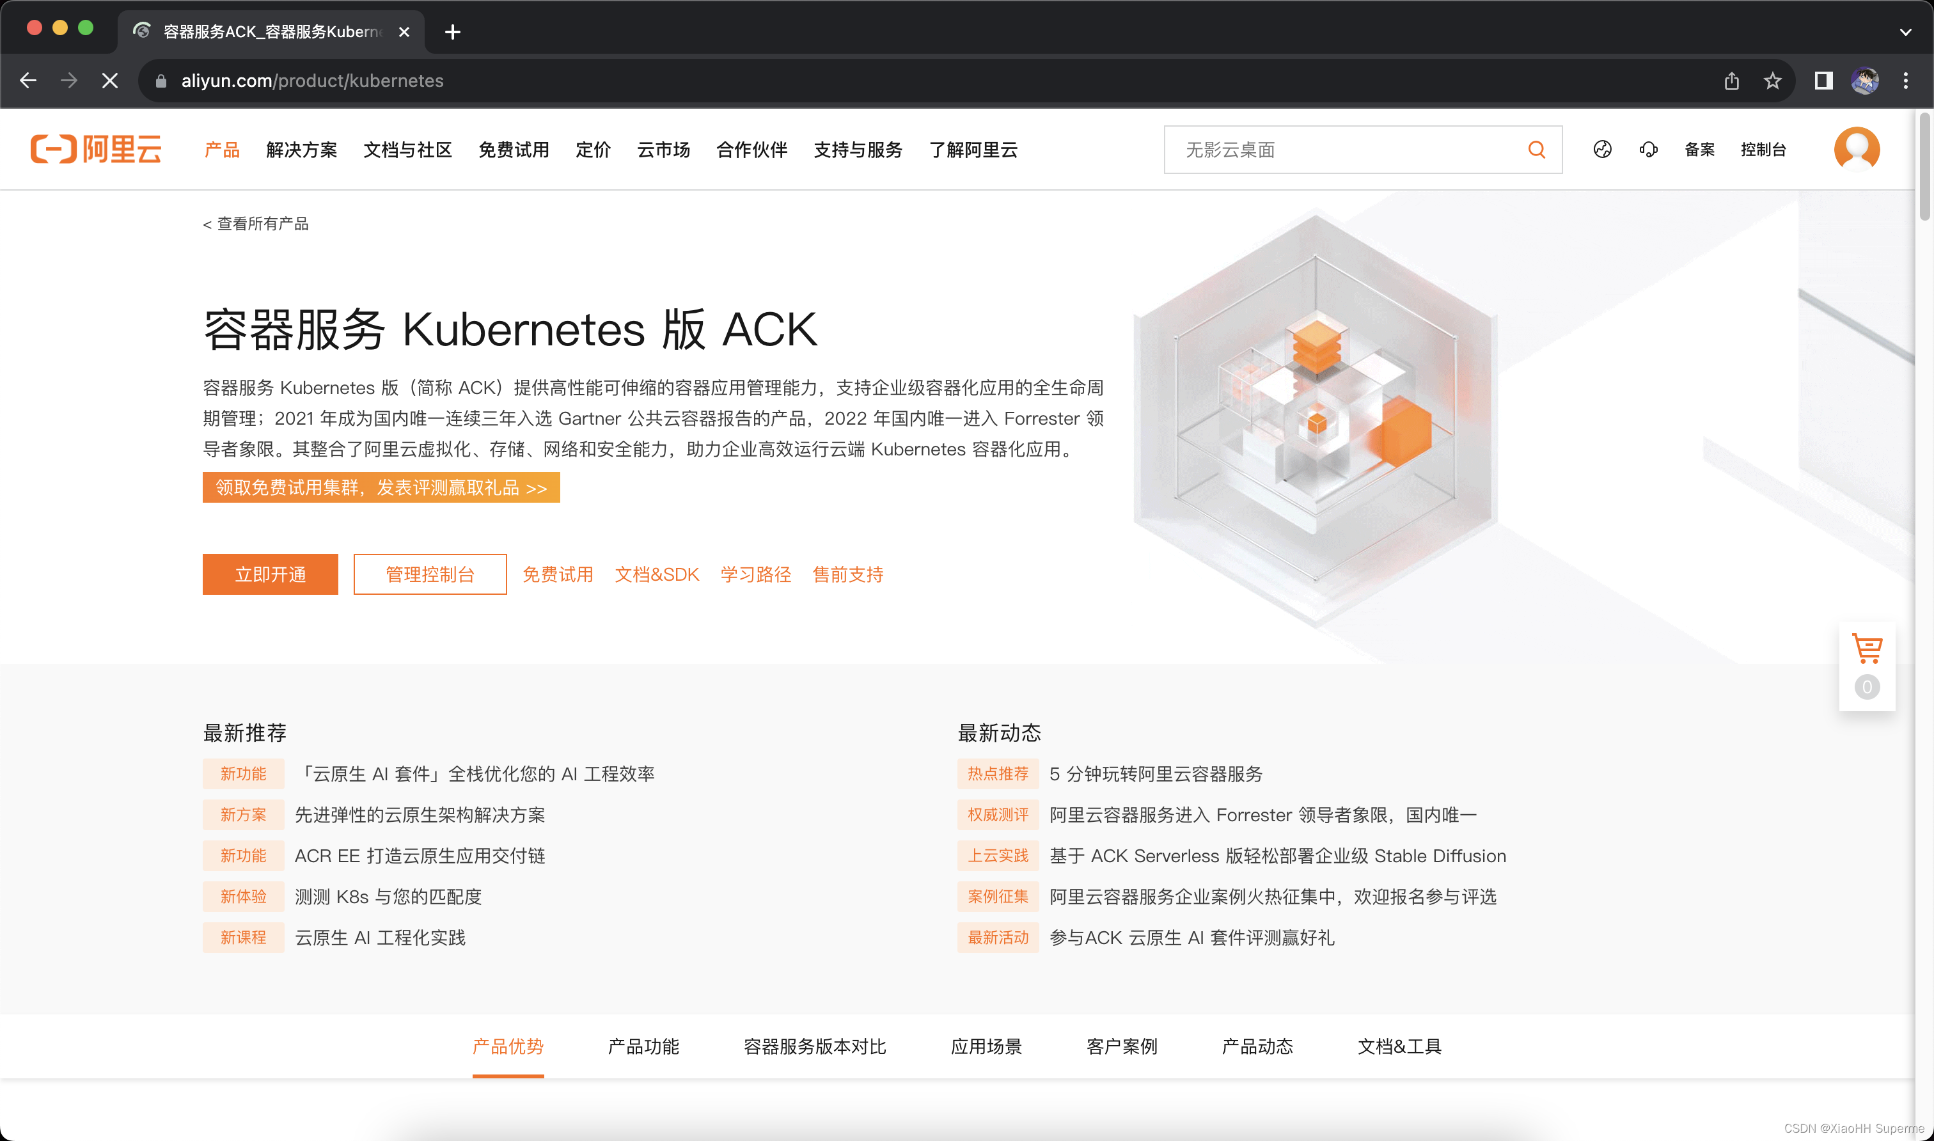Open Chrome profile avatar
The image size is (1934, 1141).
click(x=1865, y=81)
